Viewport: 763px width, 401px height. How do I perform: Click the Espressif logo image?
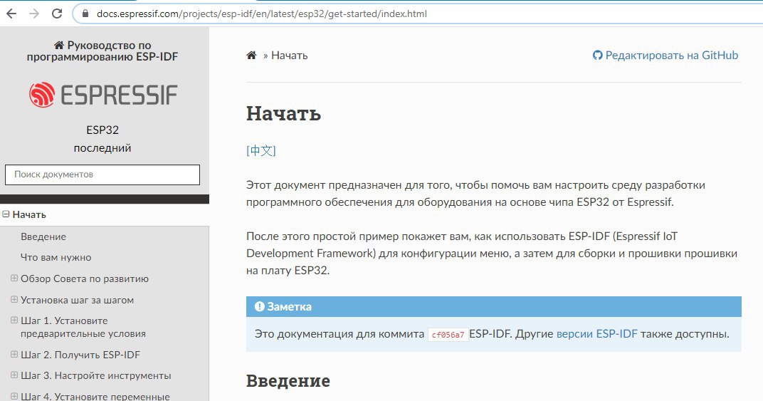pos(102,95)
